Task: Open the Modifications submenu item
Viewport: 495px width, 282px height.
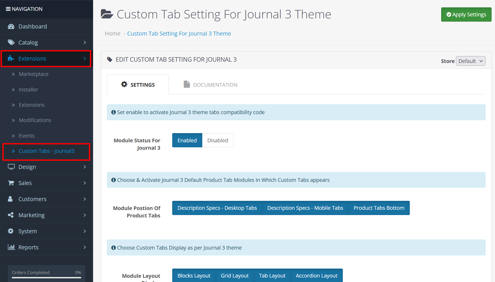Action: (x=46, y=120)
